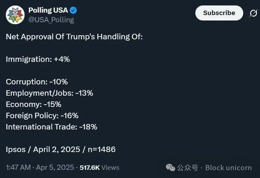Select the Immigration: +4% line
This screenshot has height=178, width=260.
coord(38,59)
